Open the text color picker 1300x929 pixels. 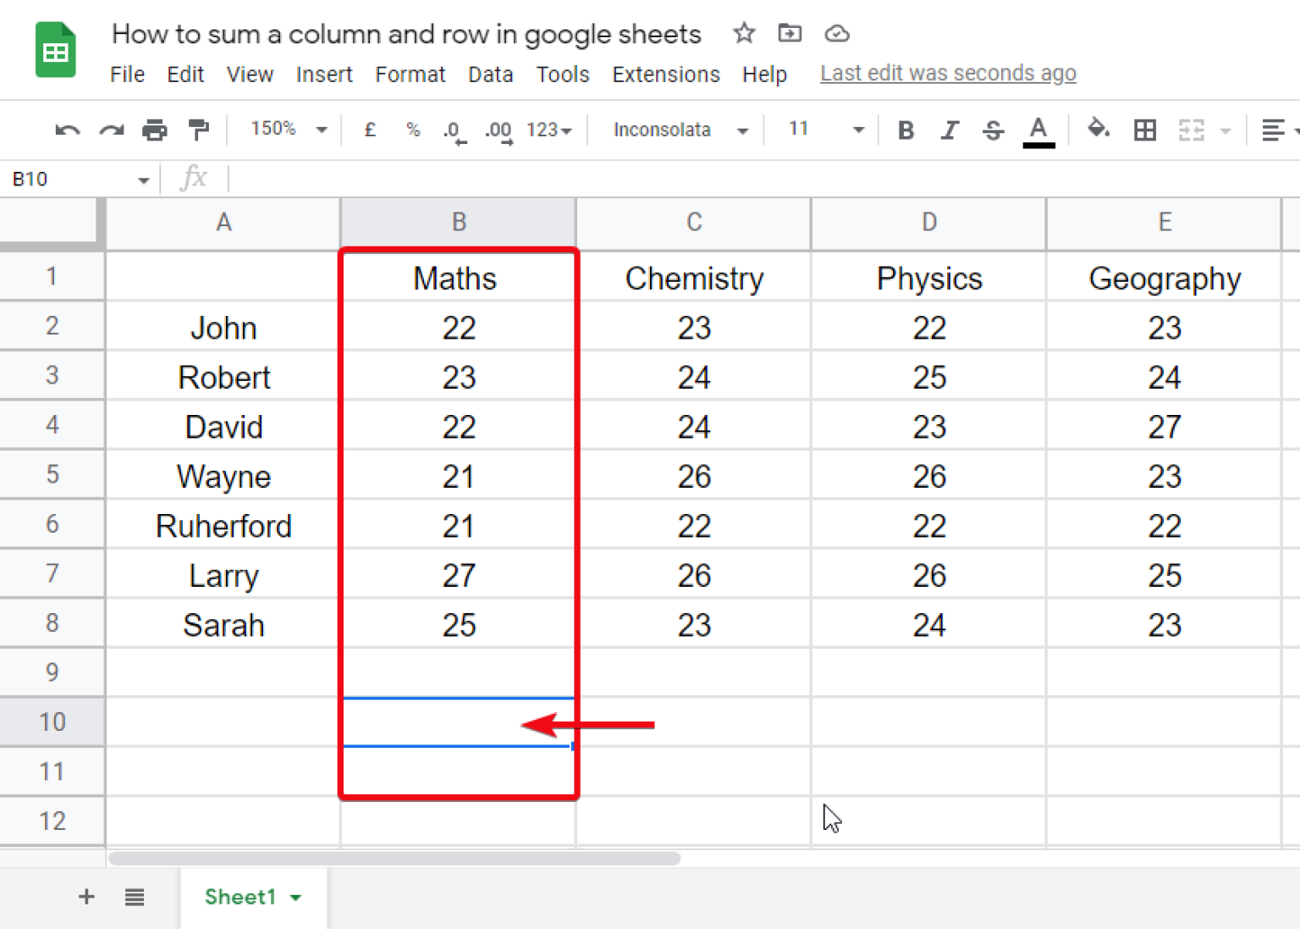(x=1038, y=131)
